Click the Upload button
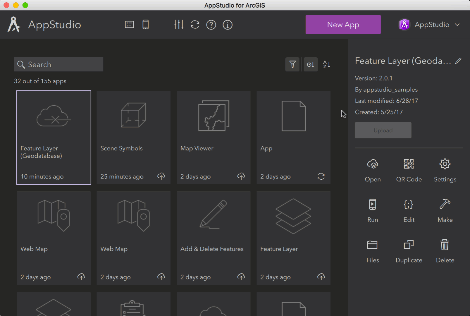470x316 pixels. click(x=383, y=130)
